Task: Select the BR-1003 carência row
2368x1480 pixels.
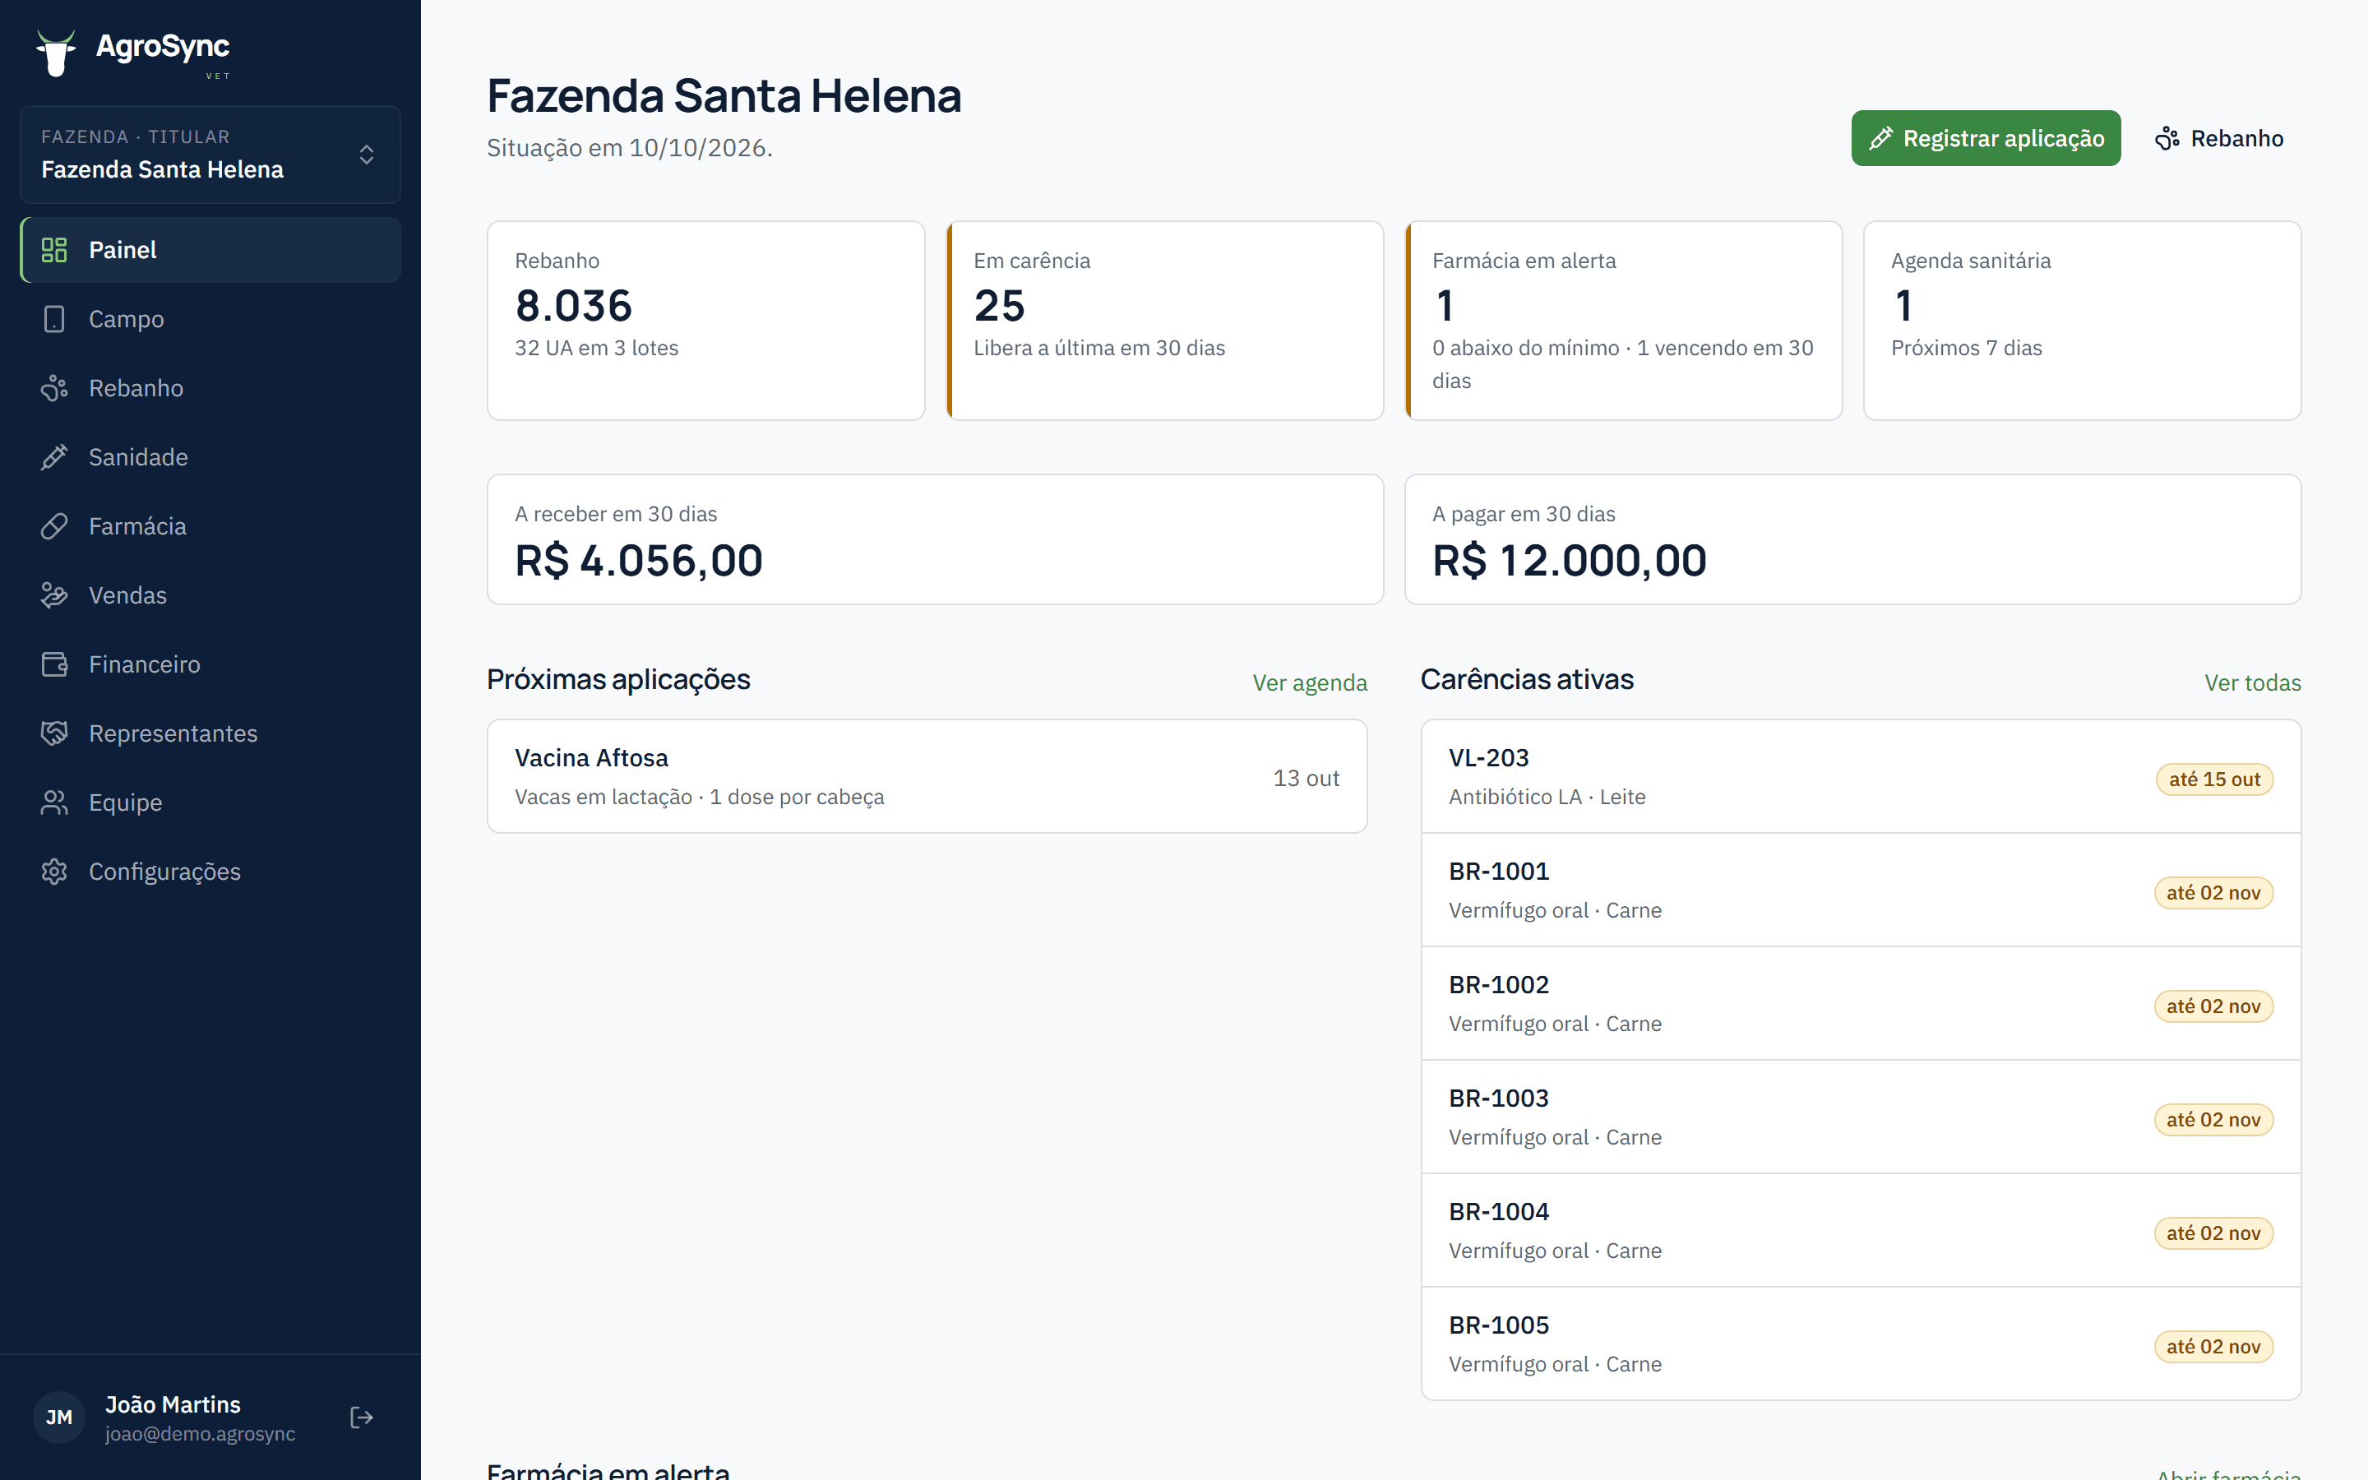Action: click(x=1860, y=1117)
